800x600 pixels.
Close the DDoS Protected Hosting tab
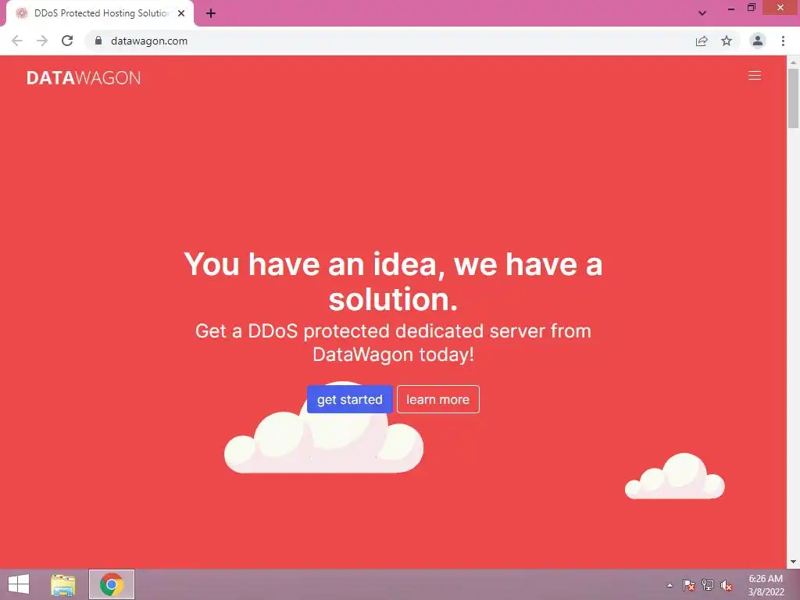pos(181,13)
